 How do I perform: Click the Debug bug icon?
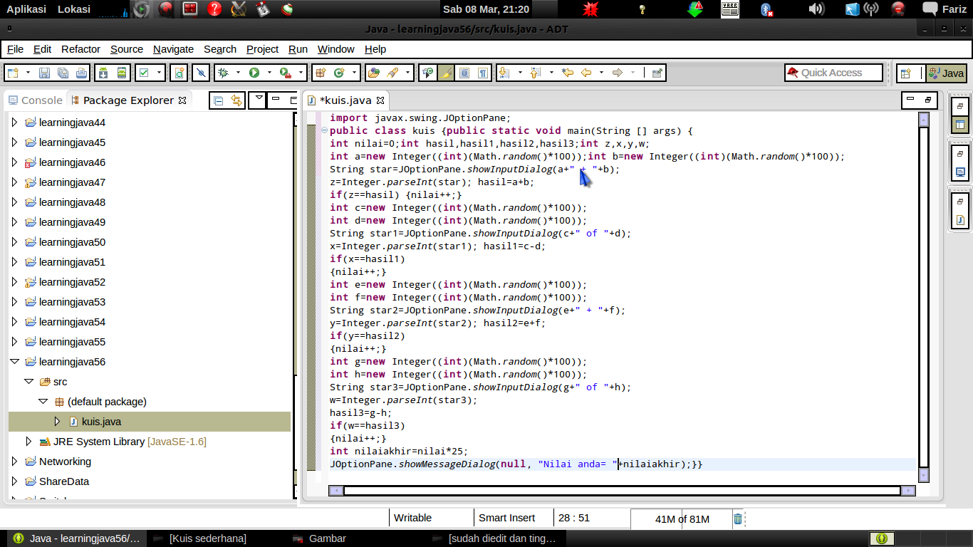[223, 73]
